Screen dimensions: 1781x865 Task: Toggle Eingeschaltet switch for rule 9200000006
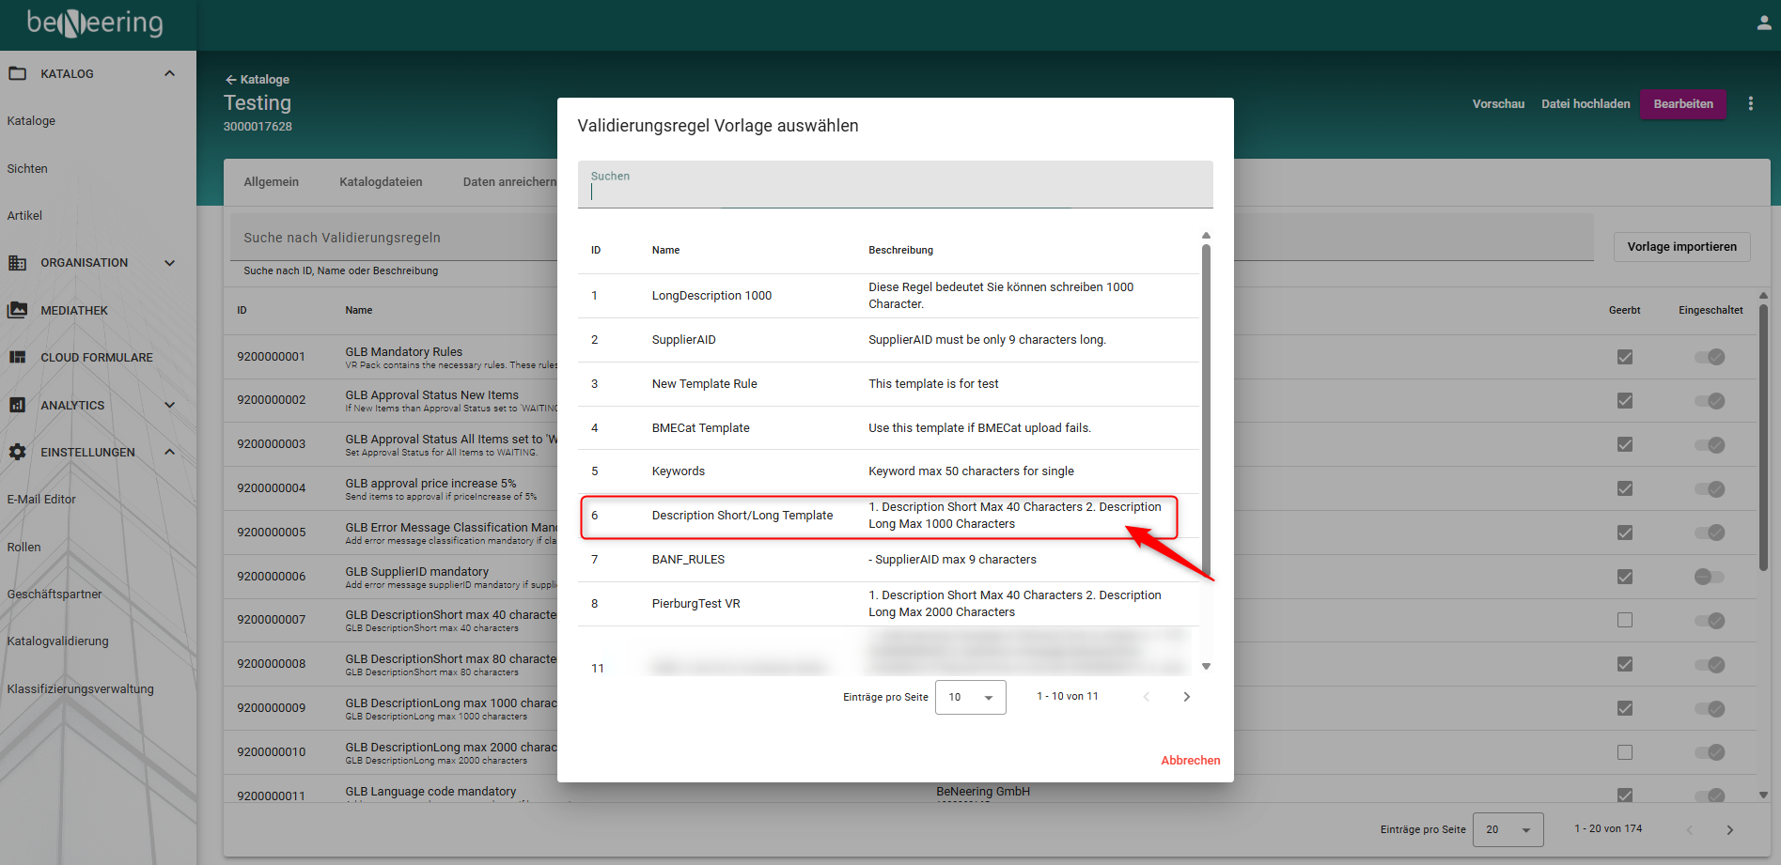pos(1709,577)
